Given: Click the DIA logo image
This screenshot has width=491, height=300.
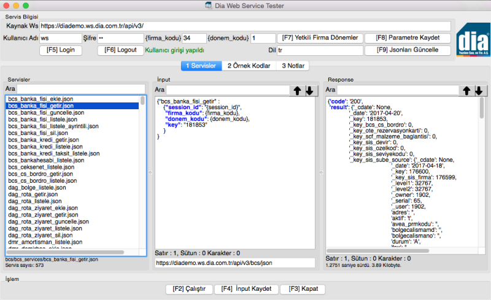Looking at the screenshot, I should point(473,39).
